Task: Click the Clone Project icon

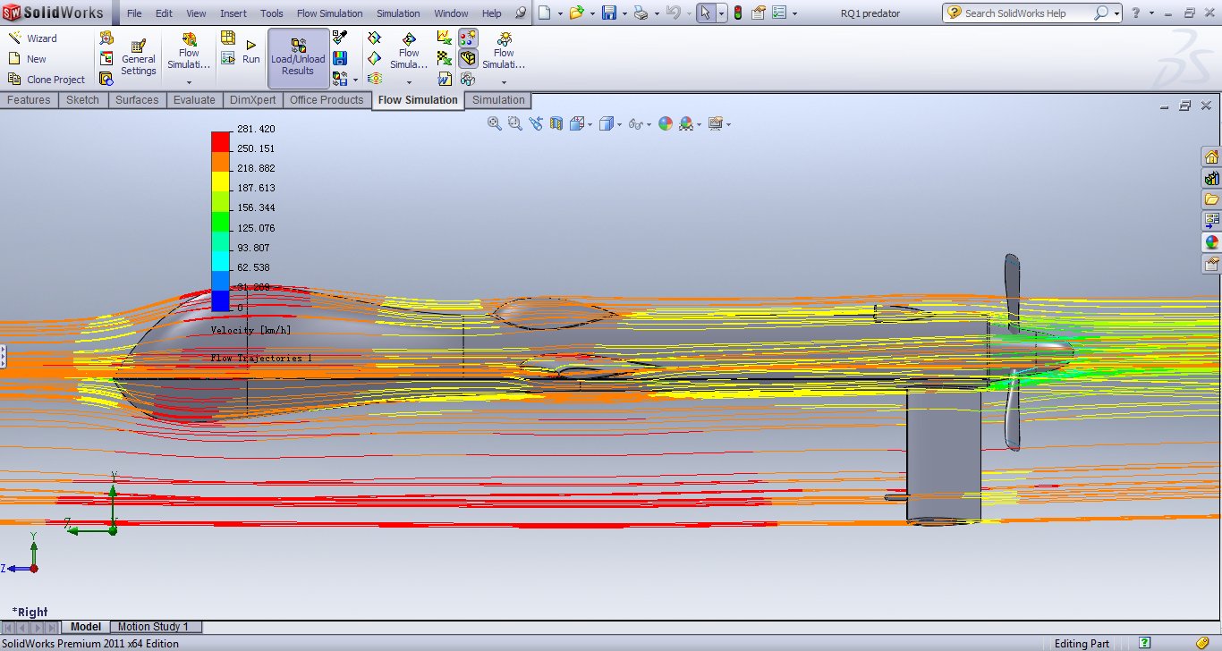Action: [15, 79]
